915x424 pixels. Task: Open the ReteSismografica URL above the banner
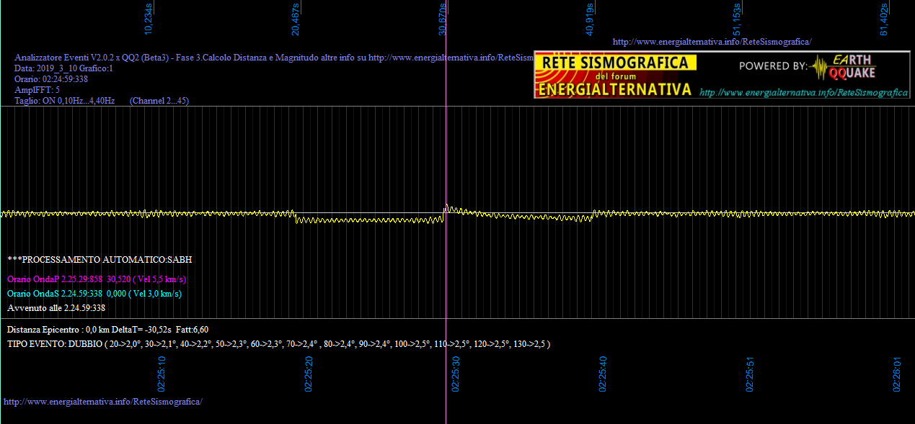click(712, 42)
